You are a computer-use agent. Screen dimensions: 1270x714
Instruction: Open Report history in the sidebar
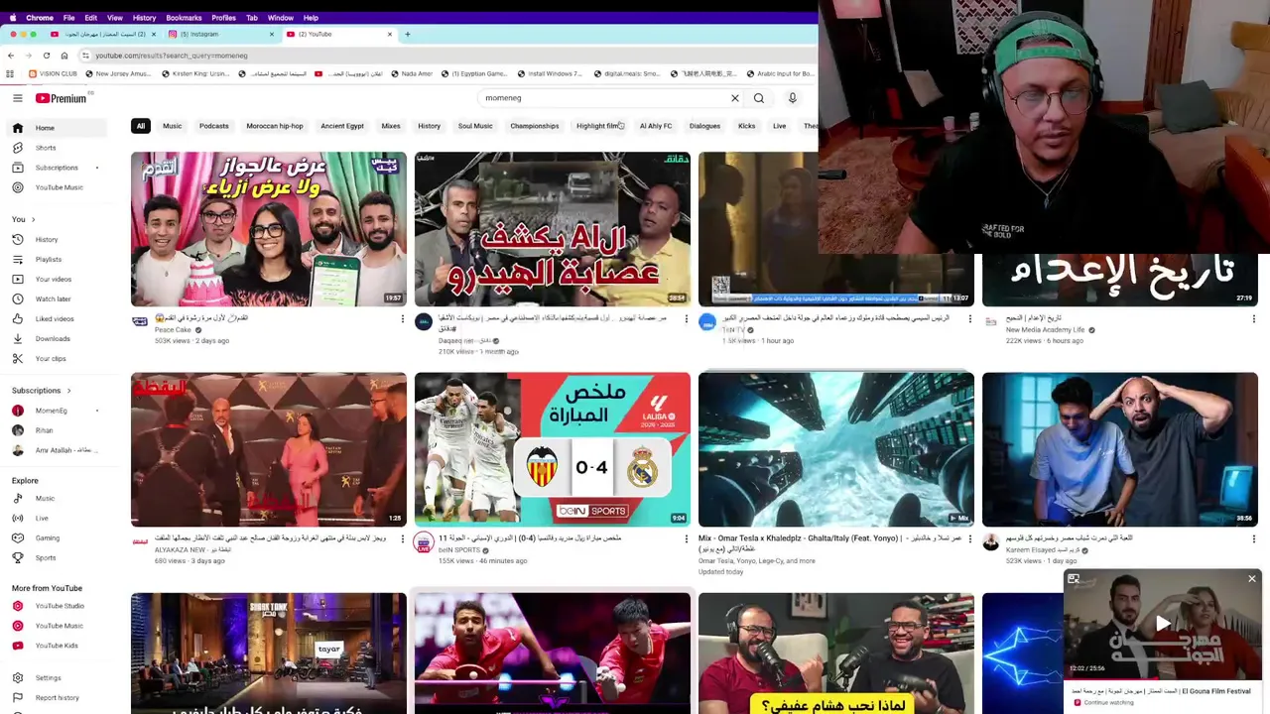pyautogui.click(x=57, y=697)
